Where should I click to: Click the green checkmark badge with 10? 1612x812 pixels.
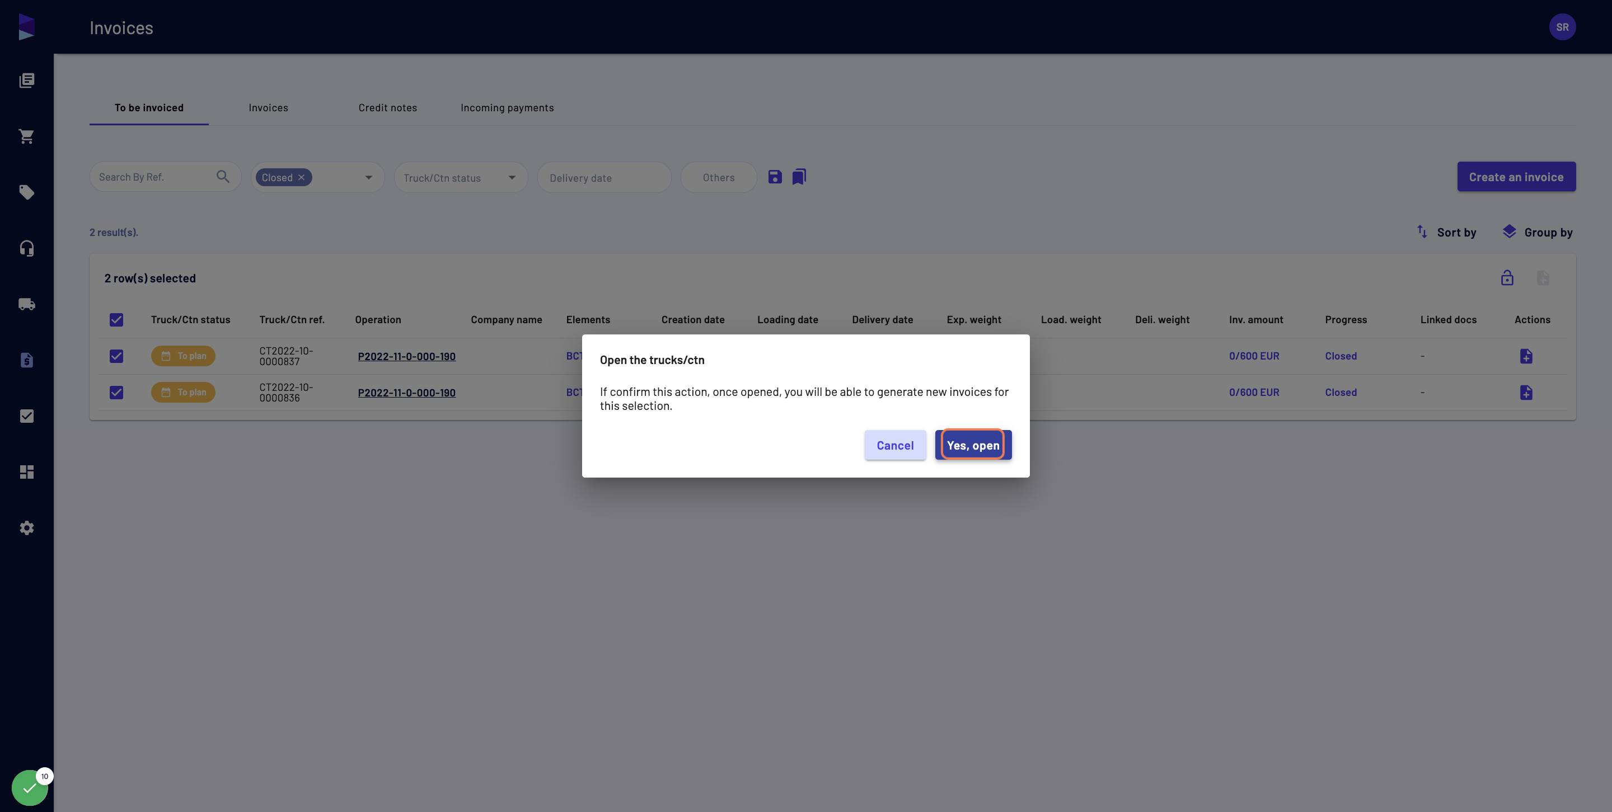coord(30,787)
